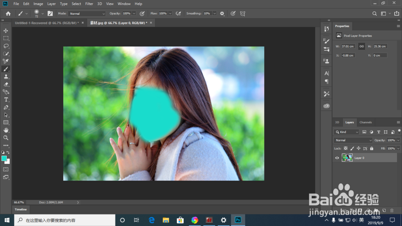Open smoothing options gear
402x226 pixels.
(x=222, y=14)
